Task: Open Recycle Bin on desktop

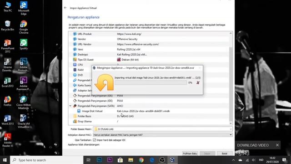Action: (x=8, y=26)
